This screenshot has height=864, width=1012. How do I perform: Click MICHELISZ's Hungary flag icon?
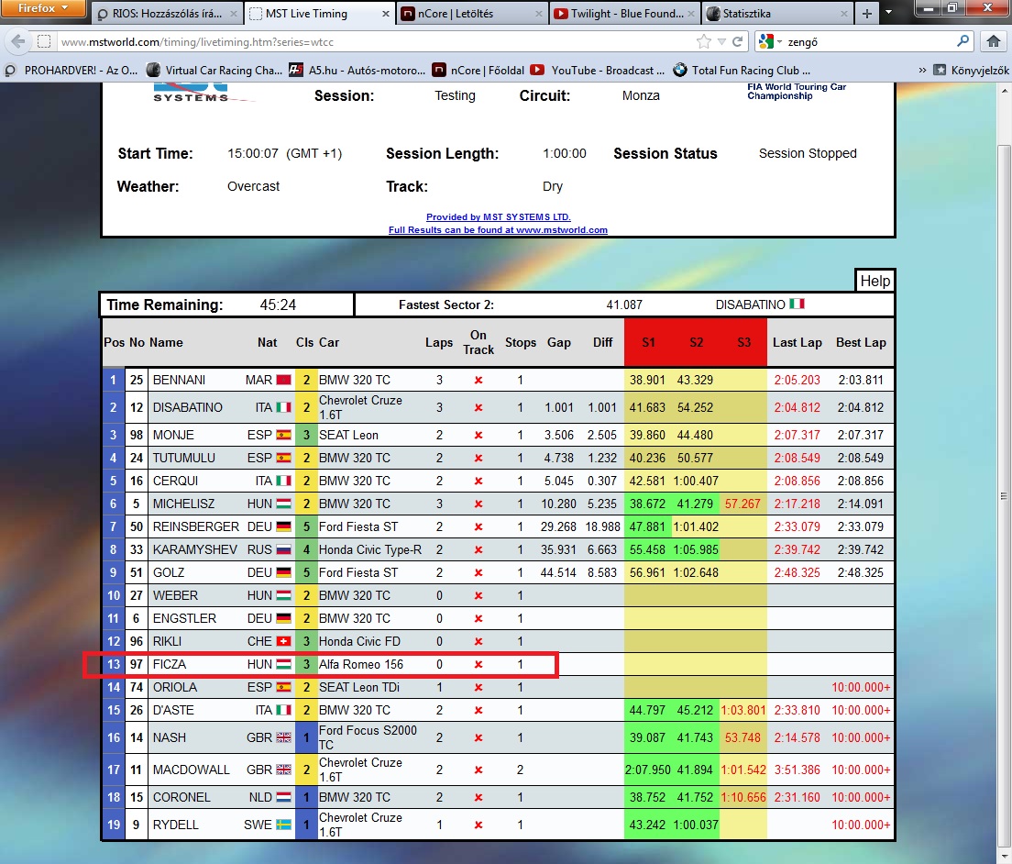point(284,504)
